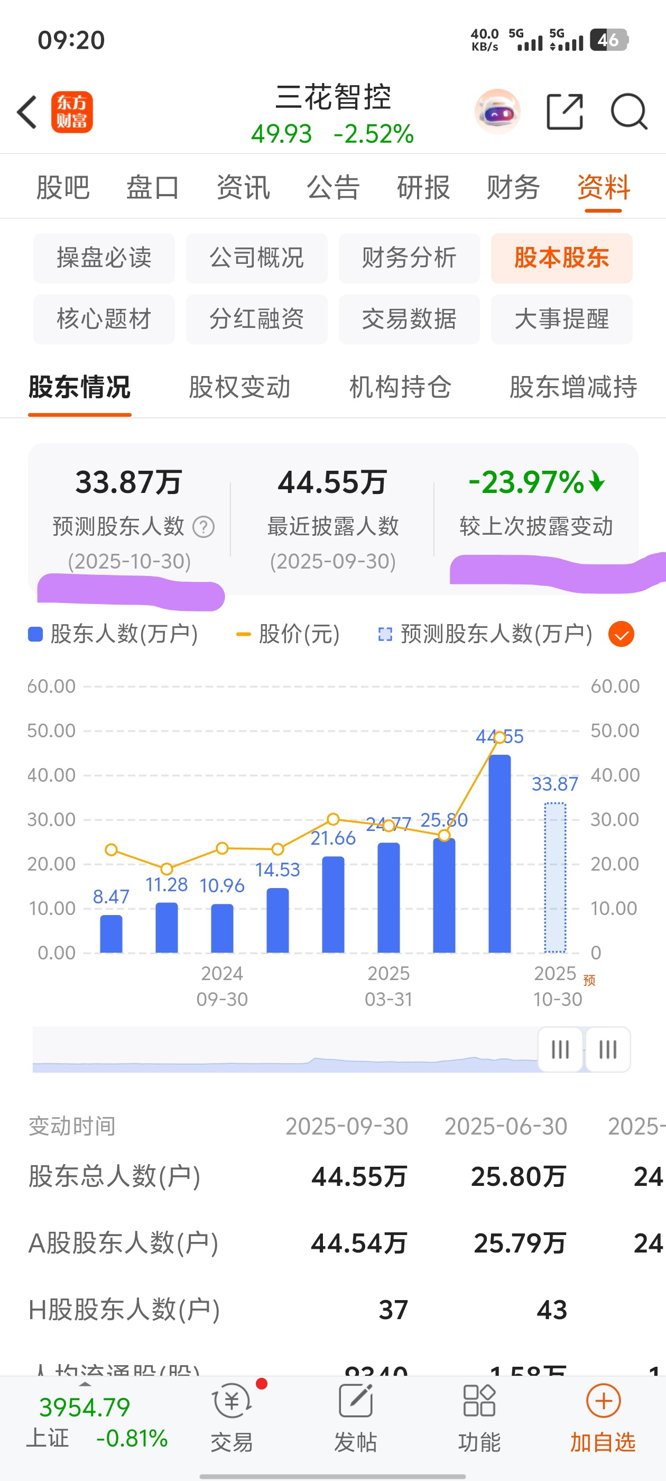Tap the 33.87万 predicted shareholder figure
This screenshot has height=1481, width=666.
click(x=129, y=482)
